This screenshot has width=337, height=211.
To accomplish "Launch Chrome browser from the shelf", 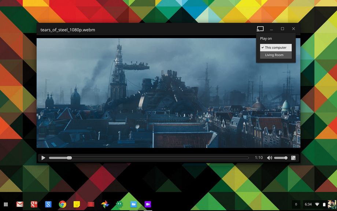I will pos(63,204).
